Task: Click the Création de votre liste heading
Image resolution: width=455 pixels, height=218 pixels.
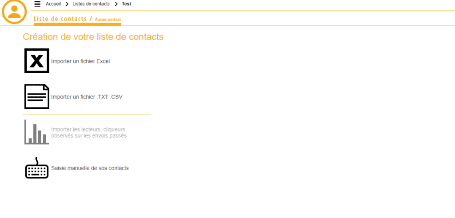Action: pyautogui.click(x=93, y=37)
